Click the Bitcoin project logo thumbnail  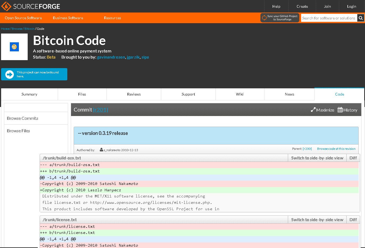(x=14, y=47)
